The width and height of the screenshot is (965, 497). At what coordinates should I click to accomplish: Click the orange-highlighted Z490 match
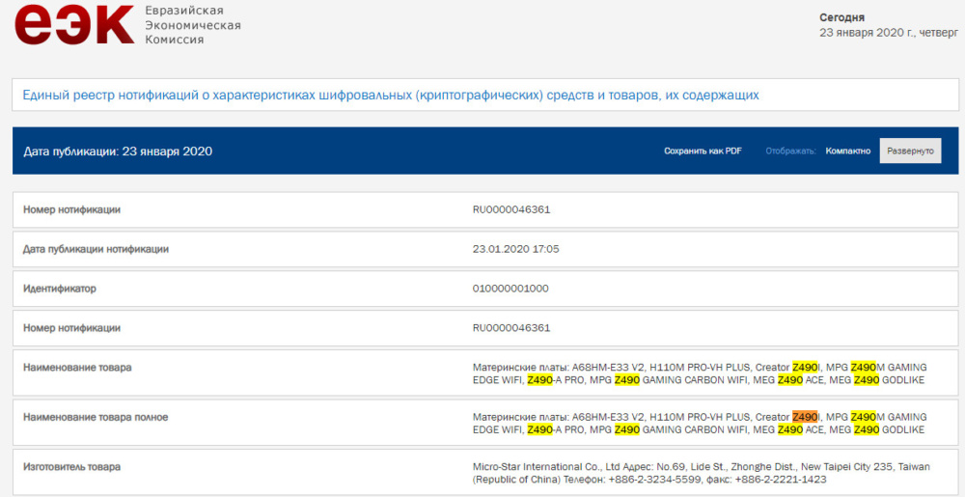[805, 417]
